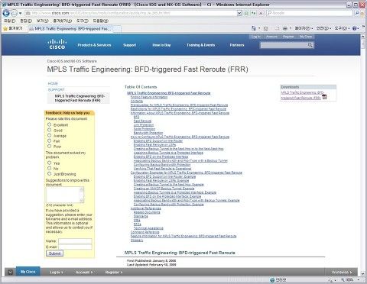
Task: Open the Favorites star button
Action: 13,28
